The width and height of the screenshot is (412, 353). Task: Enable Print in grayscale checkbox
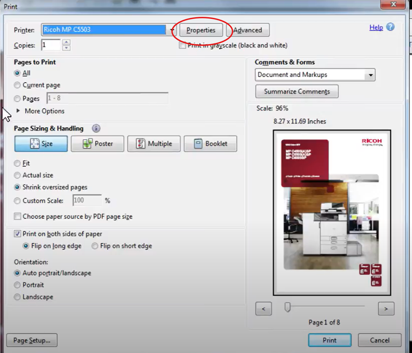click(183, 45)
